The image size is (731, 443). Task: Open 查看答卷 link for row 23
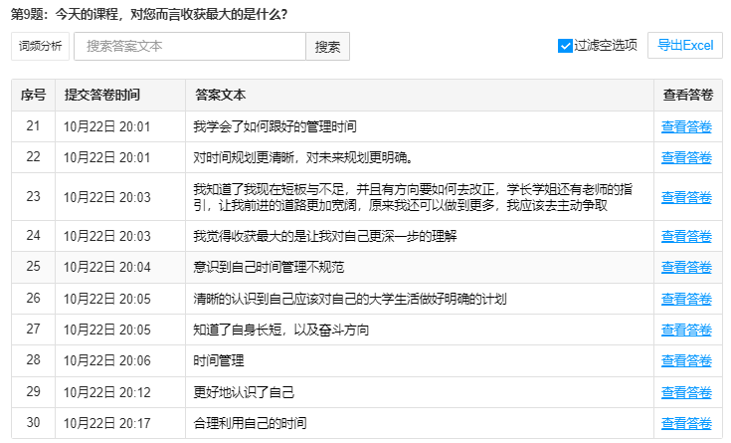coord(686,197)
